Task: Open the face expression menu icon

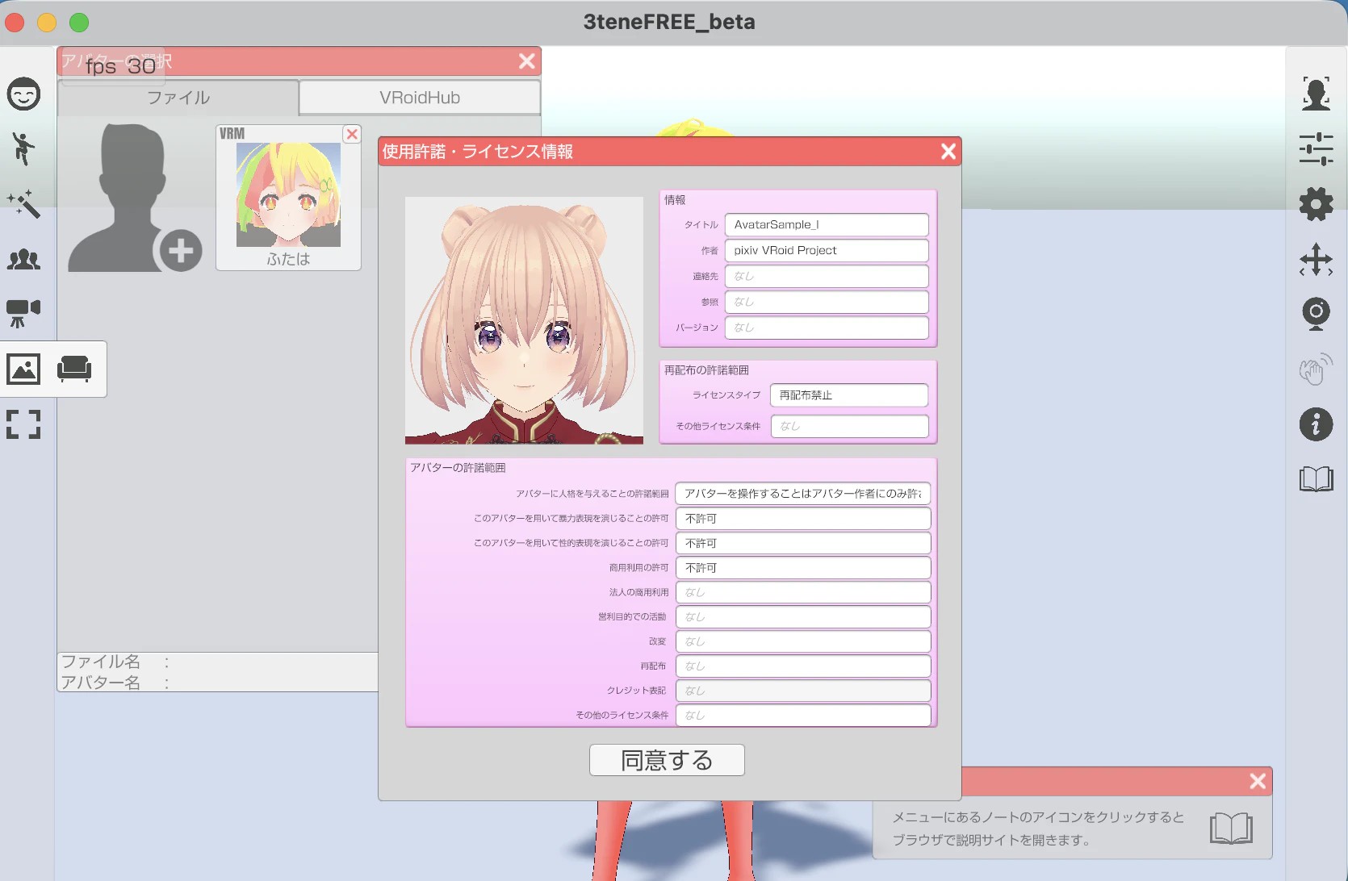Action: [23, 94]
